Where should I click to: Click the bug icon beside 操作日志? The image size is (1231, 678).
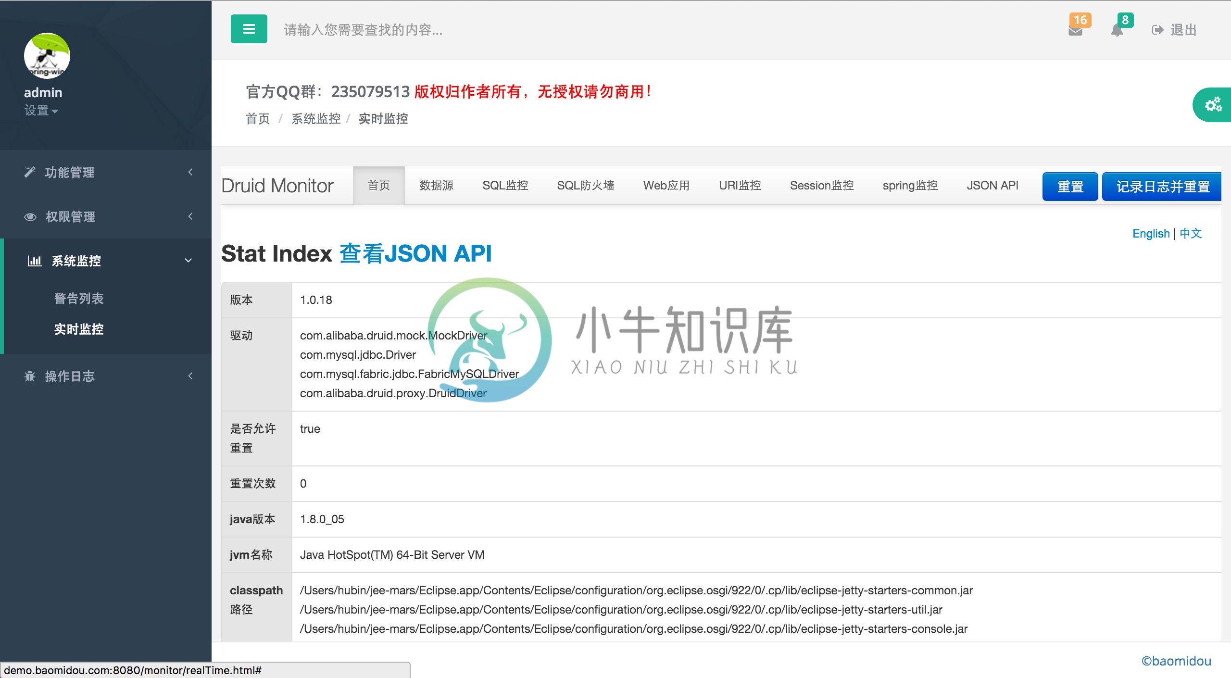30,376
